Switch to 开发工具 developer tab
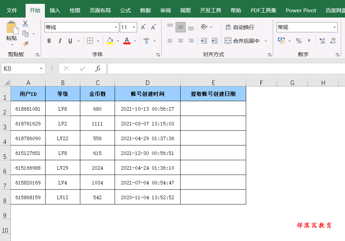The width and height of the screenshot is (345, 241). pos(211,10)
